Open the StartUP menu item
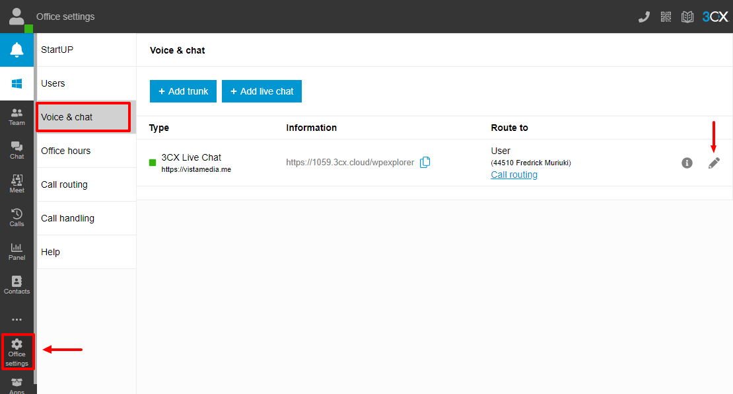This screenshot has width=733, height=394. pyautogui.click(x=87, y=50)
